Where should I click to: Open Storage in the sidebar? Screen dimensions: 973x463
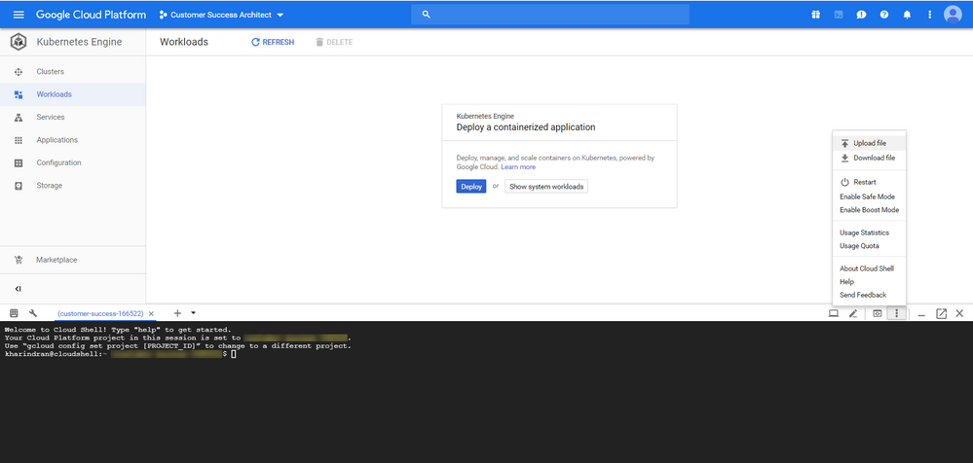[x=73, y=186]
